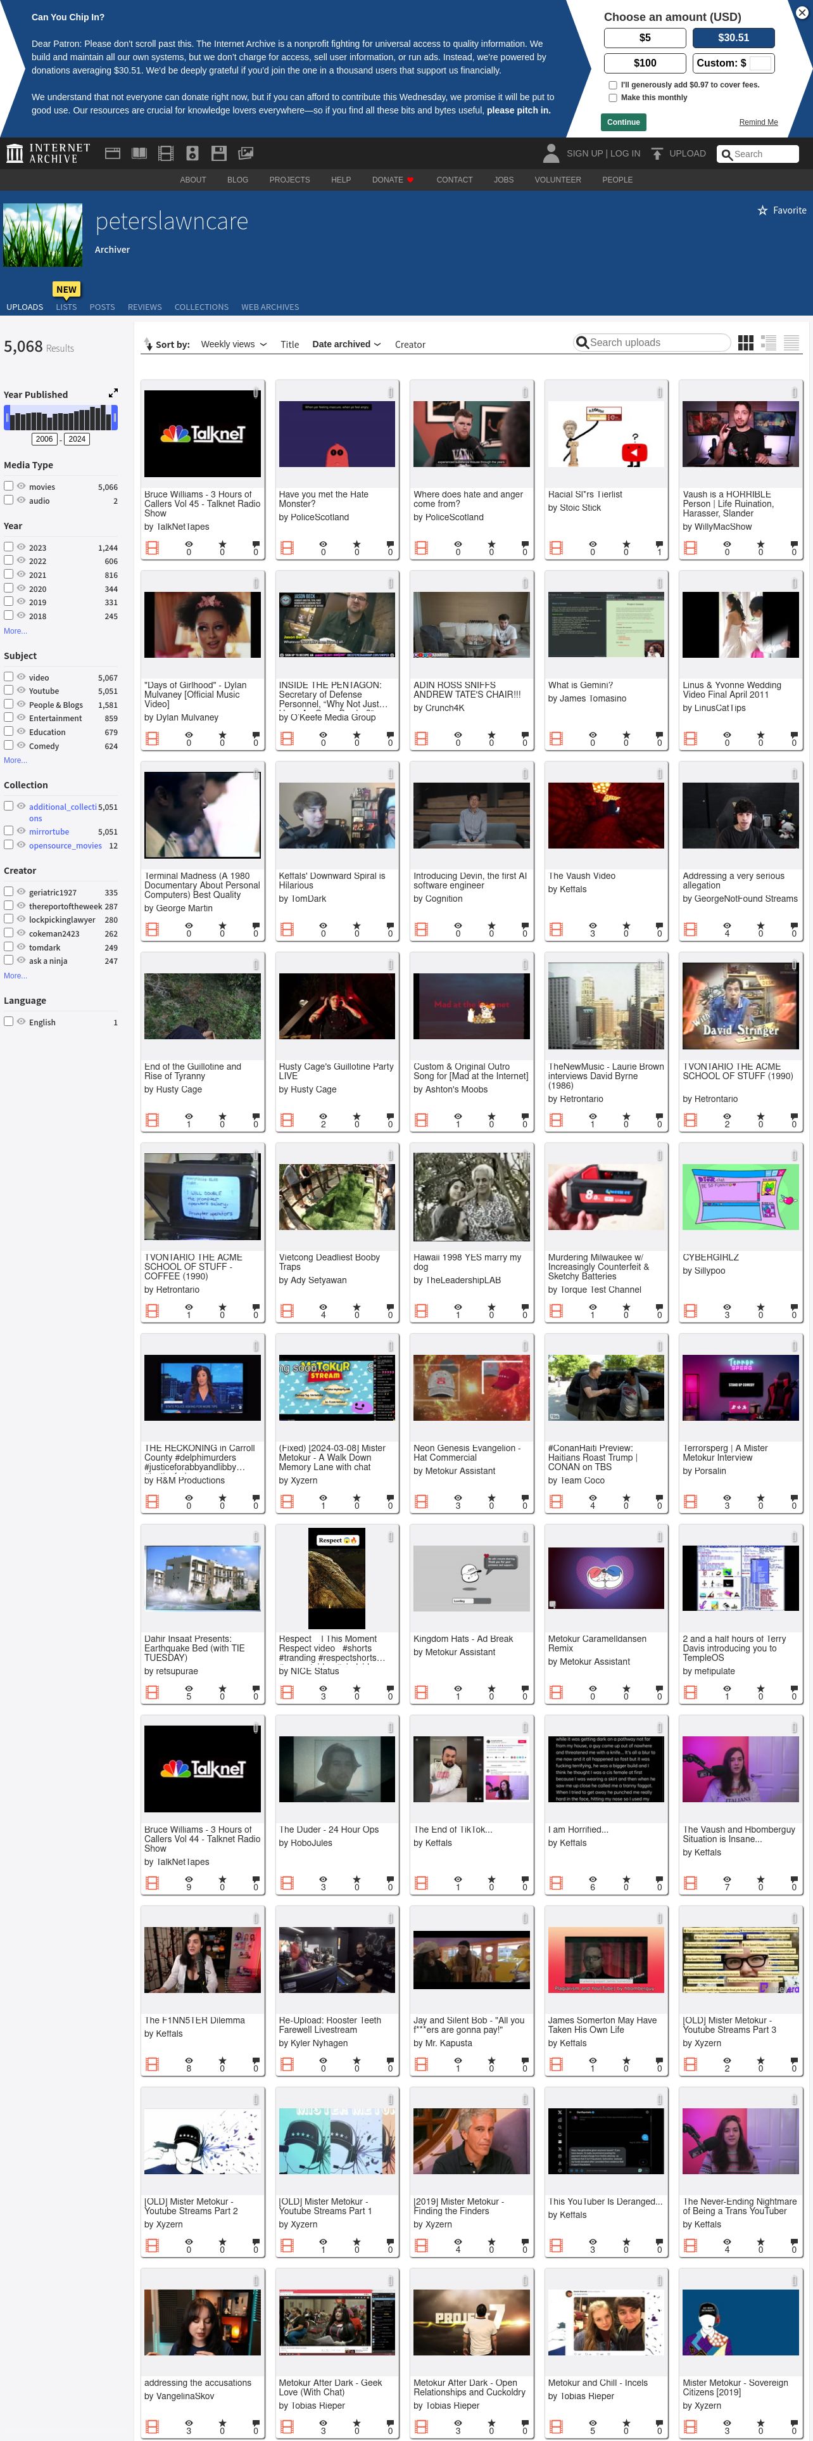Choose the $100 donation amount
813x2441 pixels.
click(645, 63)
